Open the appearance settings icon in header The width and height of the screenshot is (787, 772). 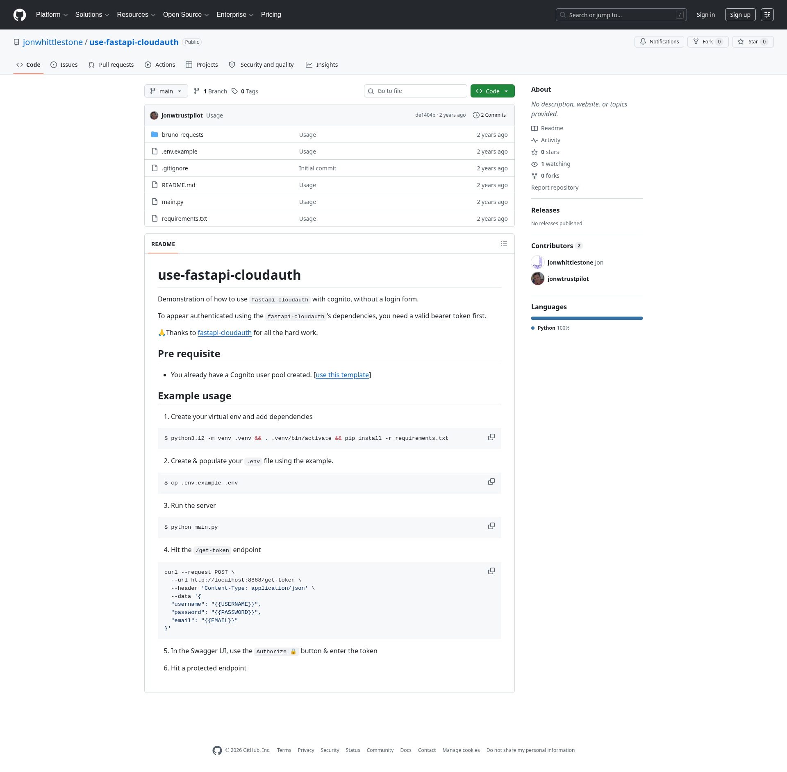767,15
